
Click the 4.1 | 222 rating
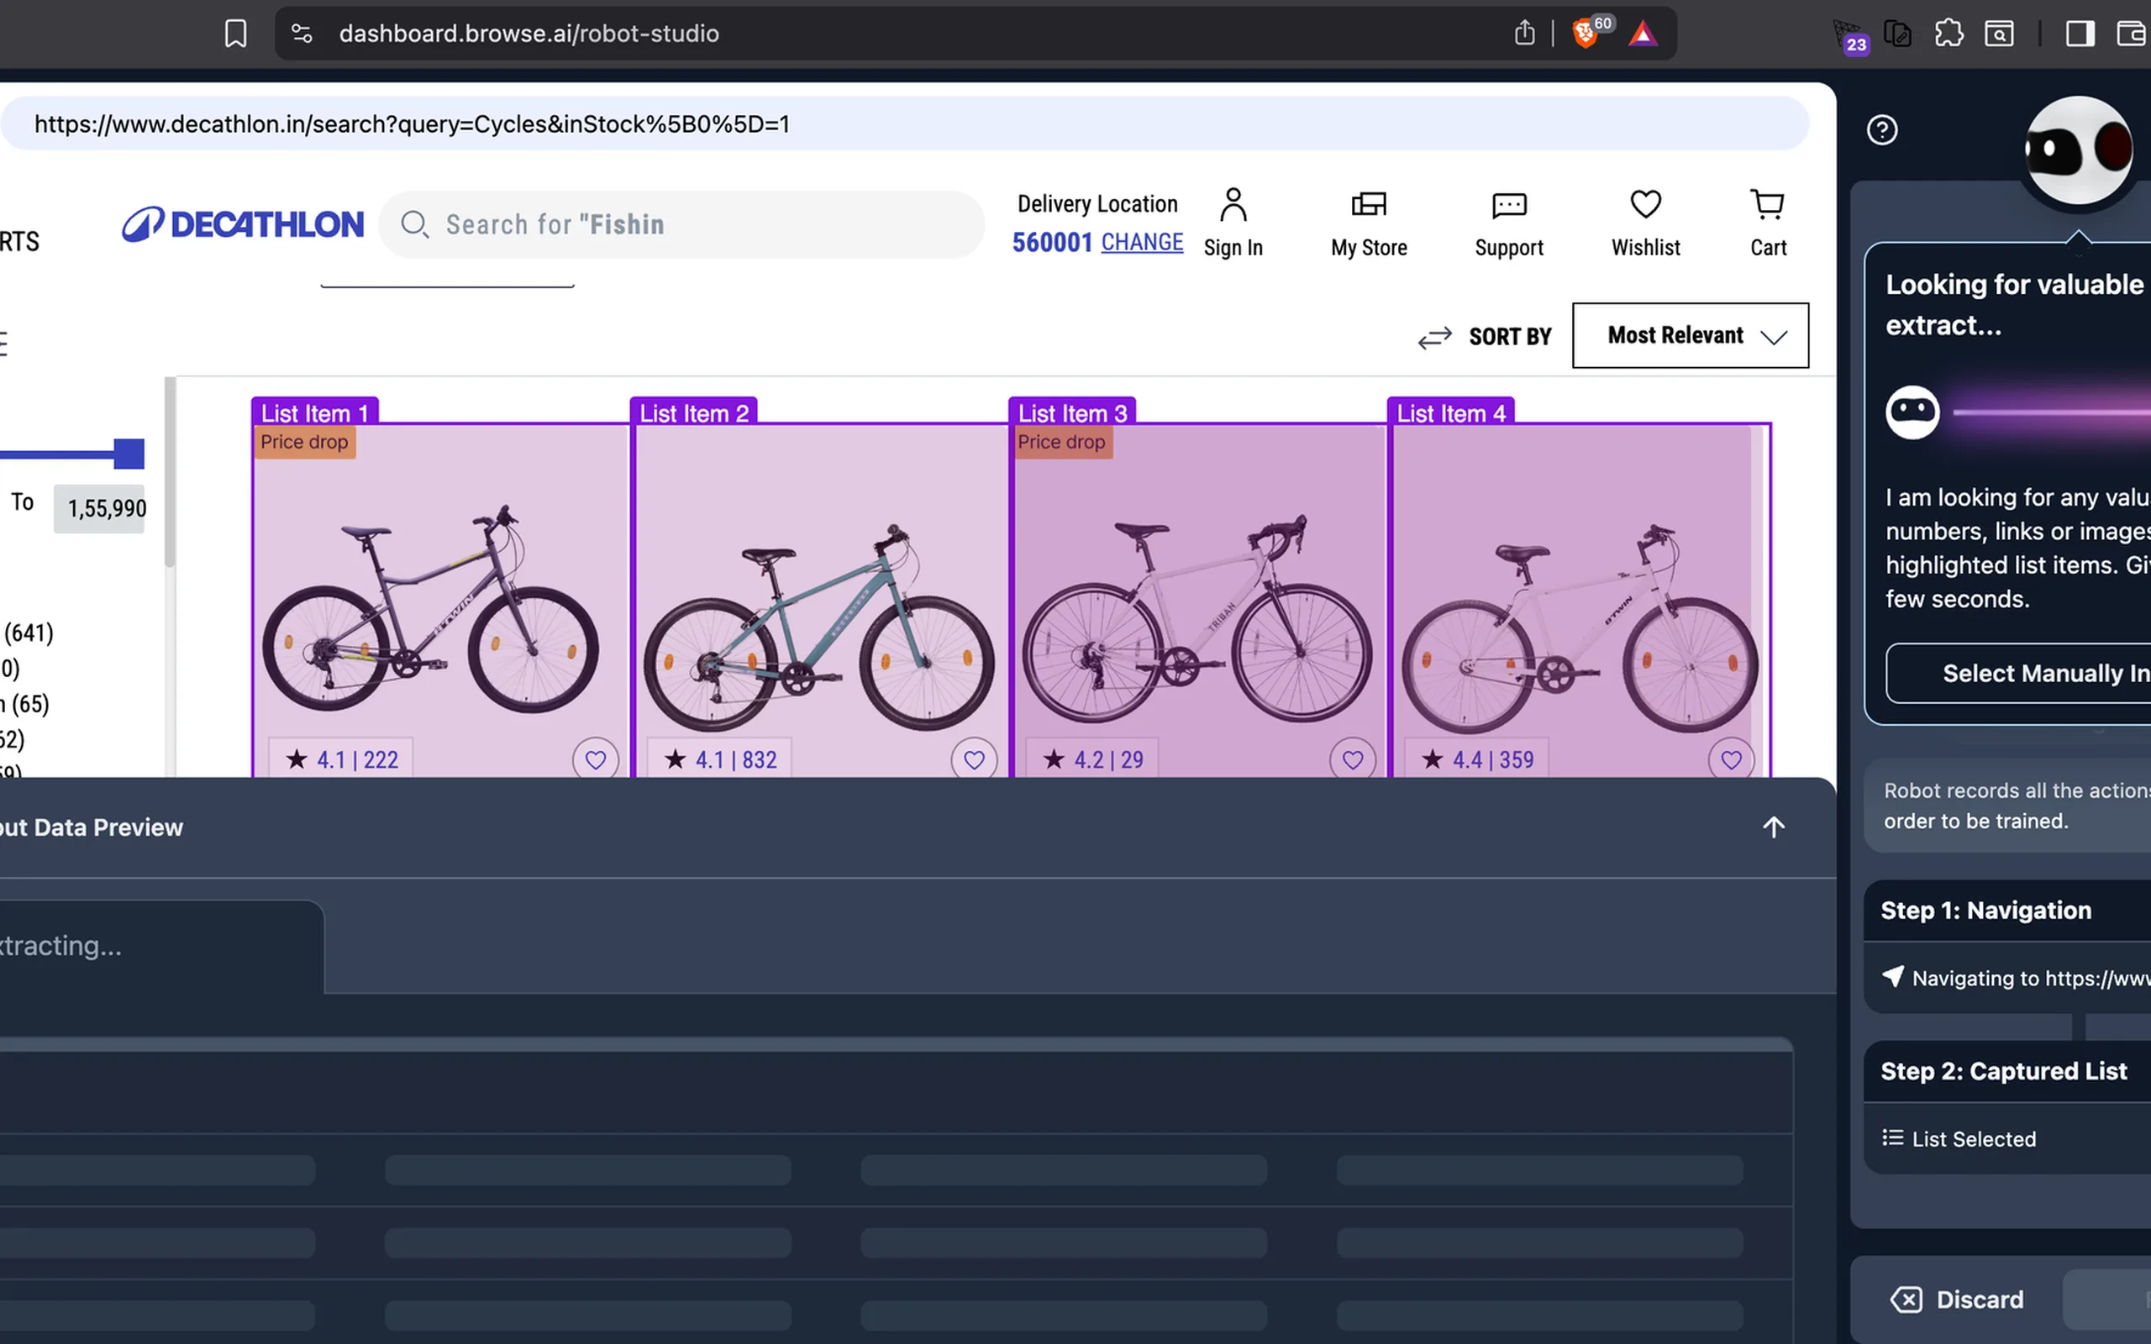[341, 759]
